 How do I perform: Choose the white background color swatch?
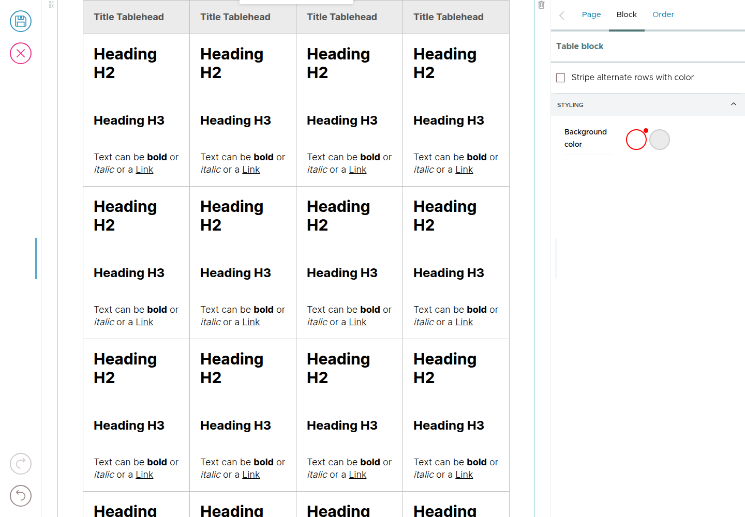[636, 140]
